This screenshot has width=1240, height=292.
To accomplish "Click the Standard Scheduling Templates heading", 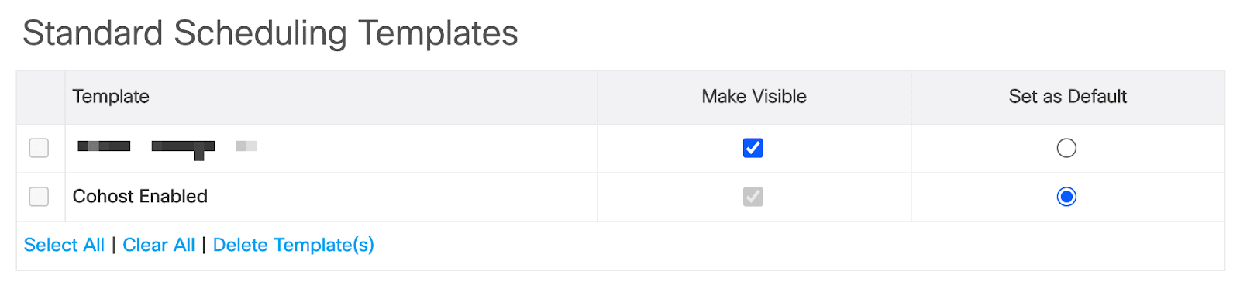I will coord(270,34).
